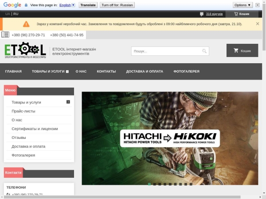Select the first green slider dot

click(x=149, y=184)
